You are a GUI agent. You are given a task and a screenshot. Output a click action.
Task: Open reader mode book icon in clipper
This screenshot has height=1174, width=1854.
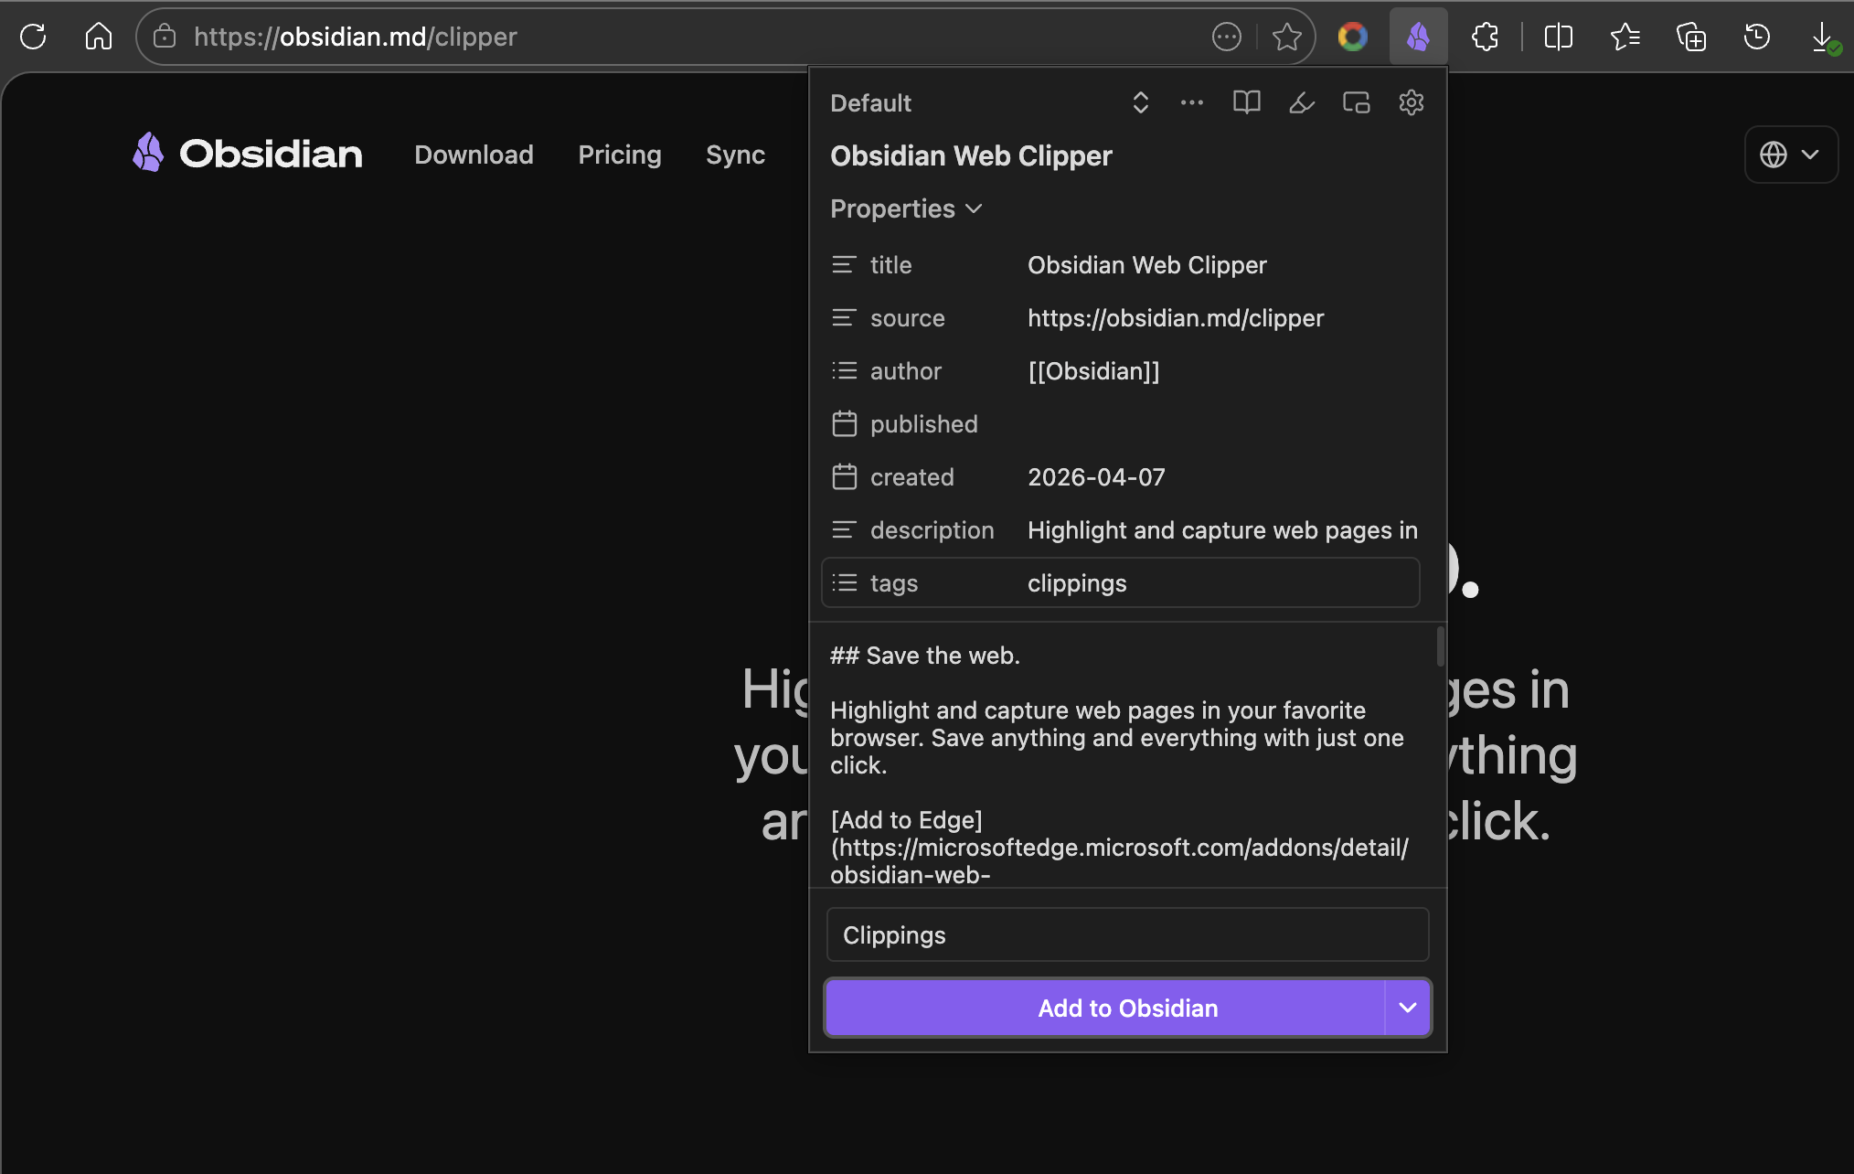click(x=1246, y=102)
